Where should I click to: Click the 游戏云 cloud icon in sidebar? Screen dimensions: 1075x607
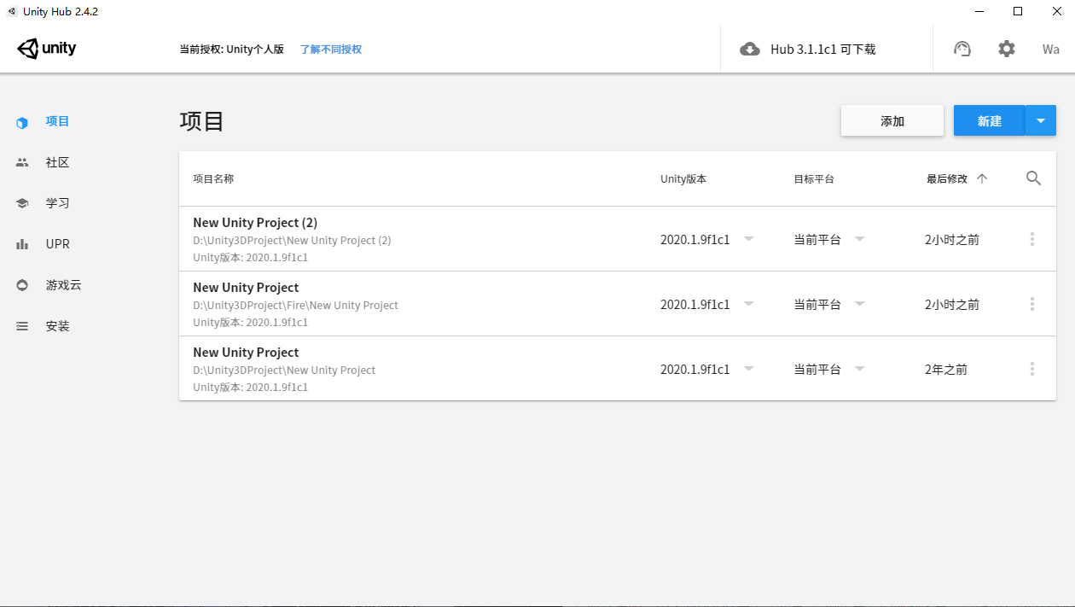22,285
